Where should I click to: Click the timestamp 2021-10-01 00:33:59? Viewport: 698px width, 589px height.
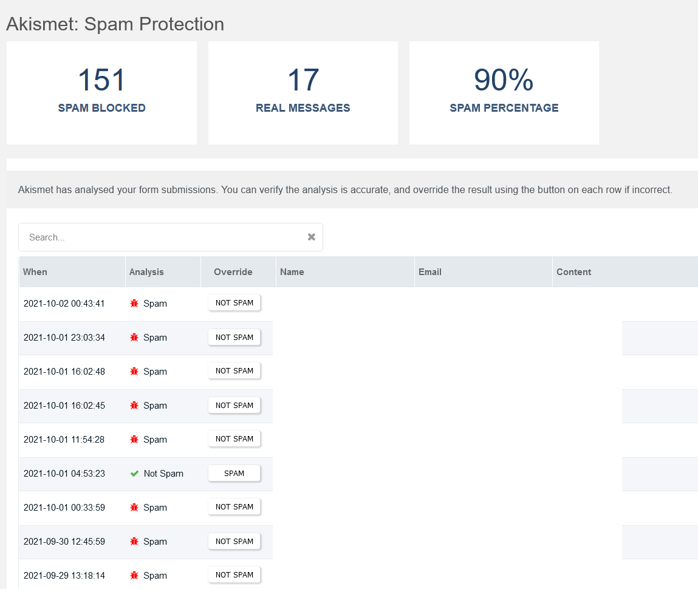(64, 508)
